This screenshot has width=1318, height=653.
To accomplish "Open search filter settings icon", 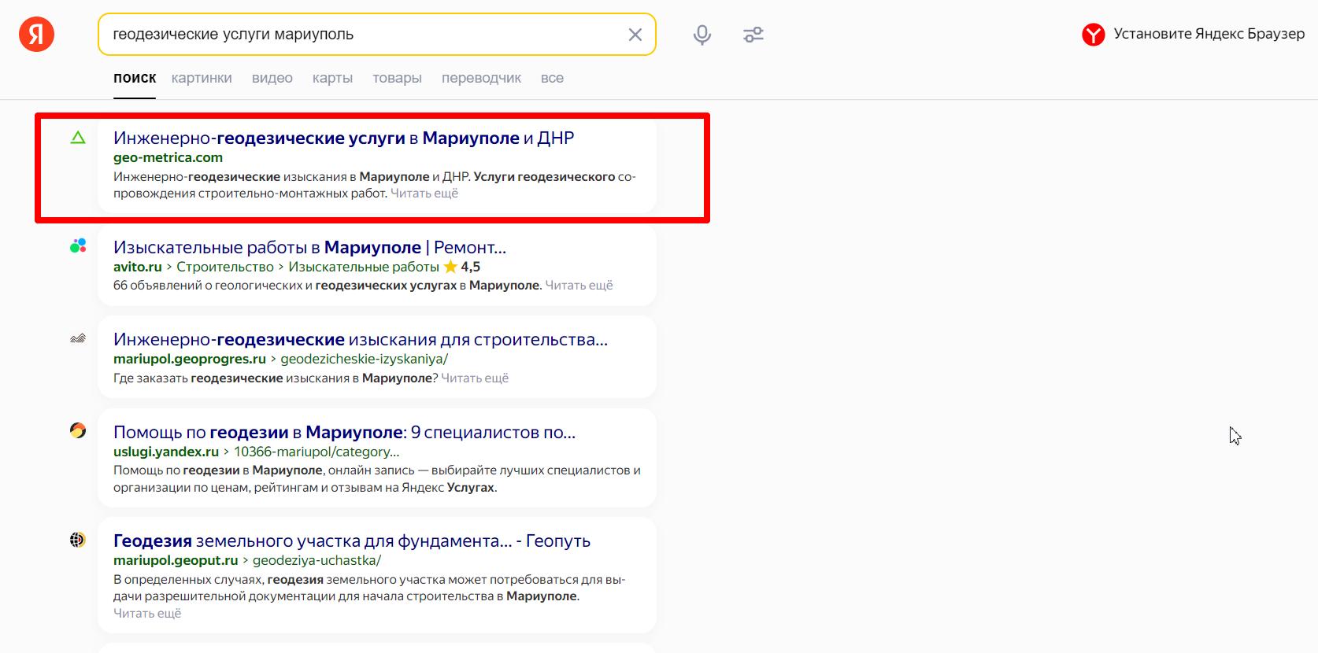I will coord(753,35).
